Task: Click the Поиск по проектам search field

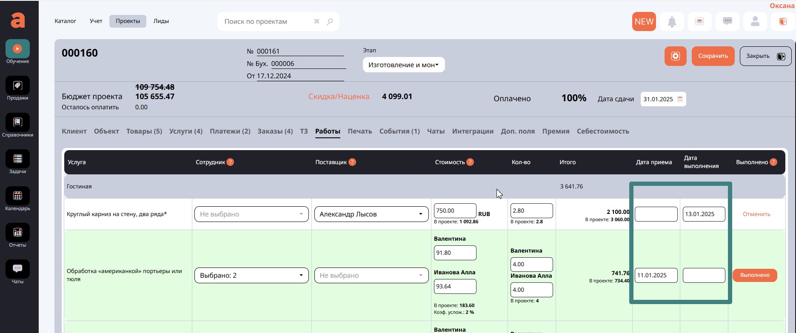Action: tap(266, 22)
